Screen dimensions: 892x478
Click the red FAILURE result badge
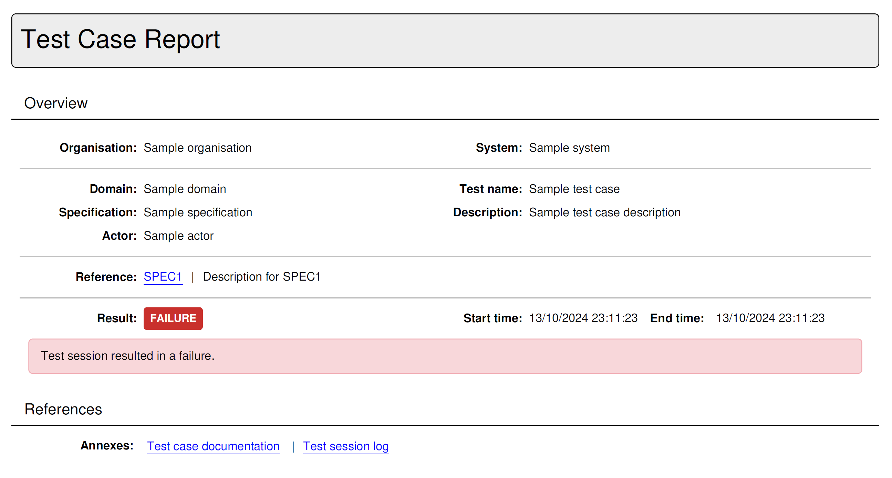(173, 318)
